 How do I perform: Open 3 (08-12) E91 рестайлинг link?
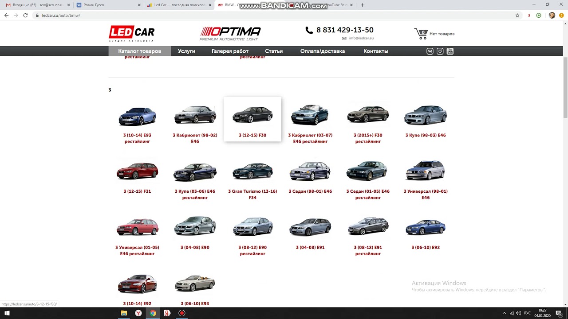368,250
